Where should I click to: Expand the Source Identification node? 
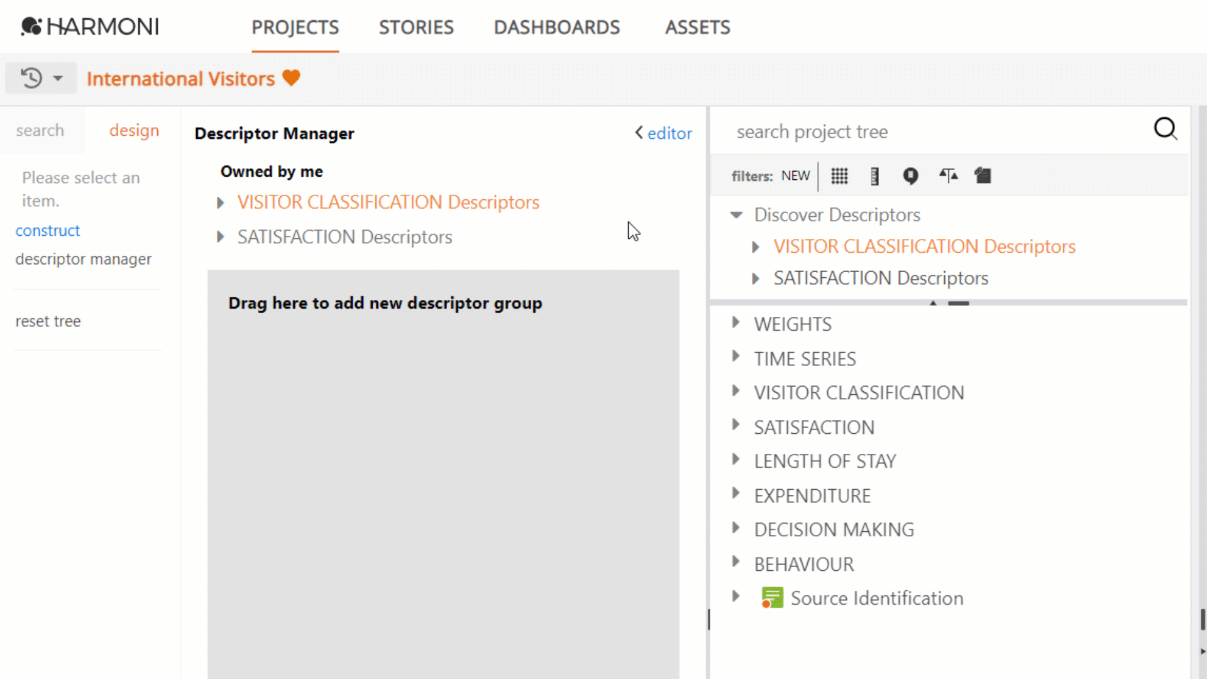click(x=736, y=596)
